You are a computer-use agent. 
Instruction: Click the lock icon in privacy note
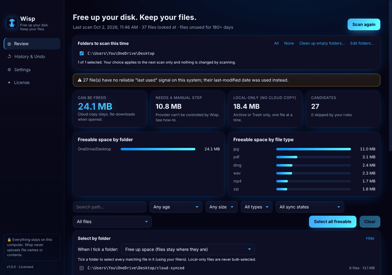click(9, 239)
